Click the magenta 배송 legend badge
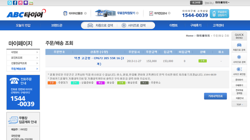This screenshot has width=250, height=140. pyautogui.click(x=100, y=83)
